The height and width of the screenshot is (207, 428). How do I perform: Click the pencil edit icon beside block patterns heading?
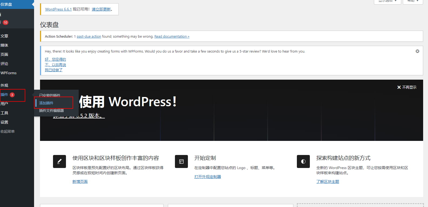coord(59,161)
